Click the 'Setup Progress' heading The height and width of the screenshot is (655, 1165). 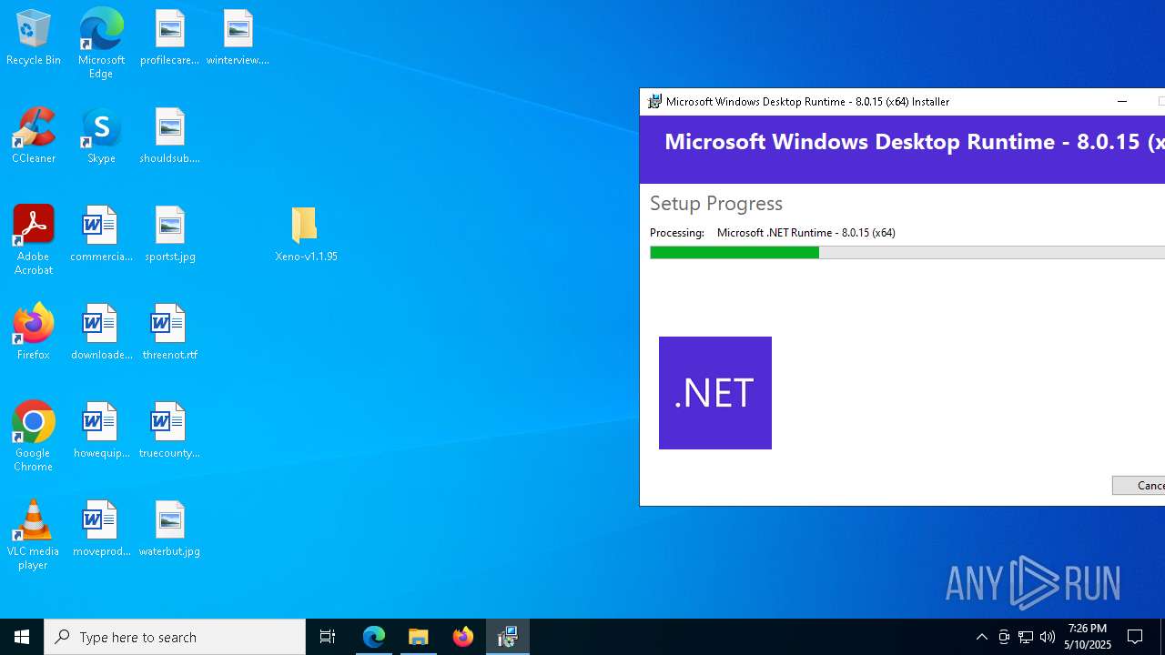tap(716, 203)
